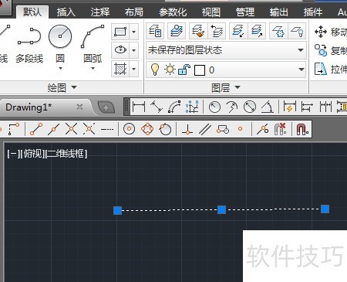Close the Drawing1* document tab
This screenshot has width=347, height=282.
[79, 107]
